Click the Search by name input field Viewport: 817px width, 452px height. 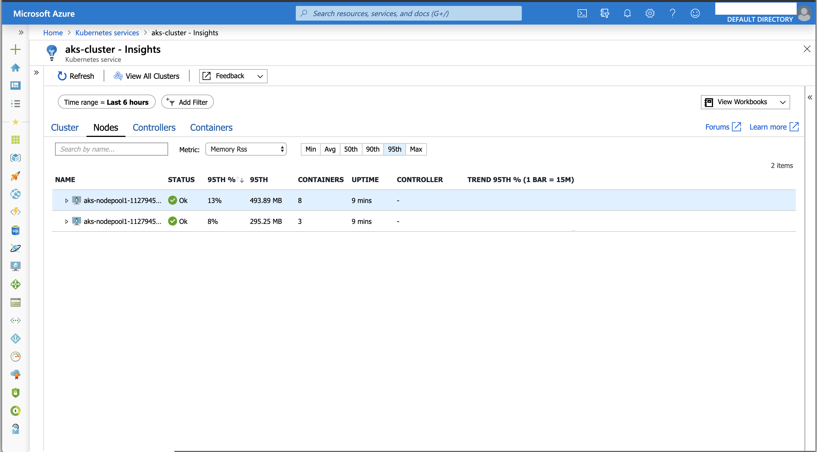pos(111,149)
